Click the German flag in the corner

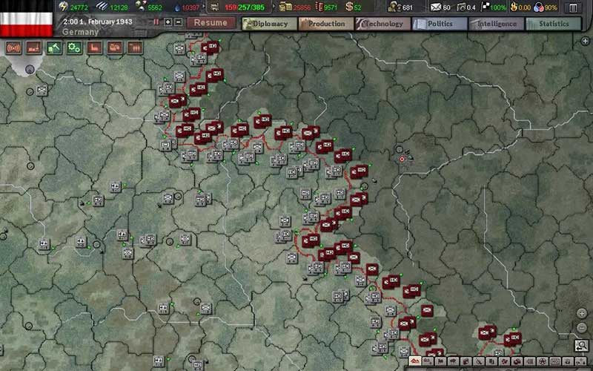(26, 19)
